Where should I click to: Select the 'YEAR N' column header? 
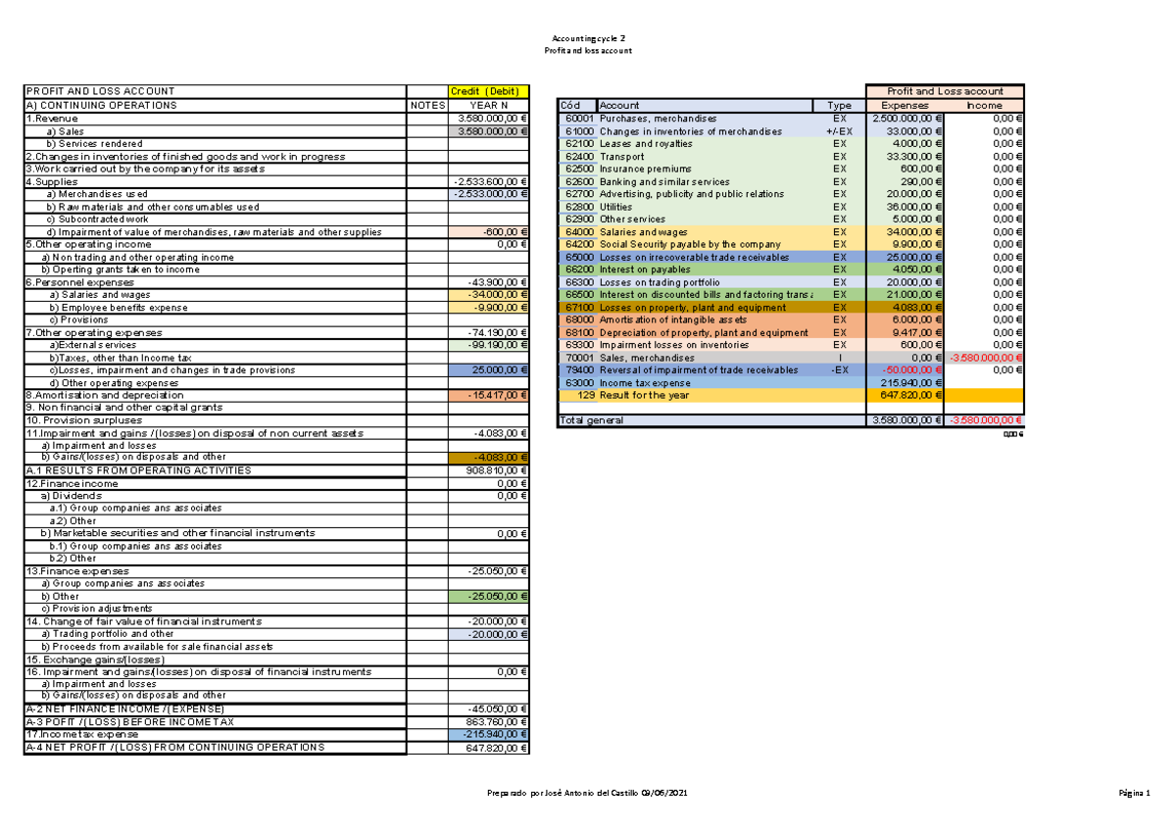(x=488, y=105)
